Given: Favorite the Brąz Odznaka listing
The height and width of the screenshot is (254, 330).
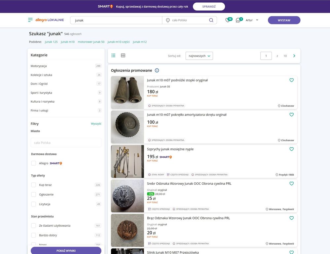Looking at the screenshot, I should 291,218.
